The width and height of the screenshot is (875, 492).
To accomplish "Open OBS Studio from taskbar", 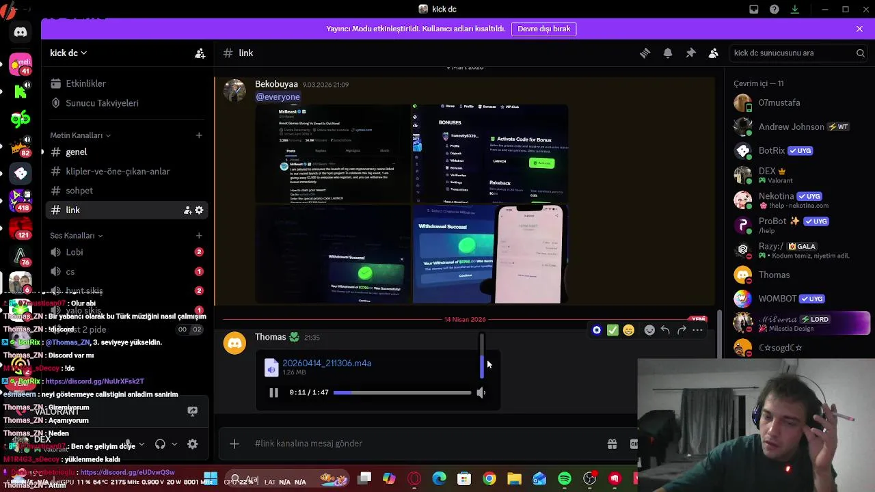I will [590, 479].
